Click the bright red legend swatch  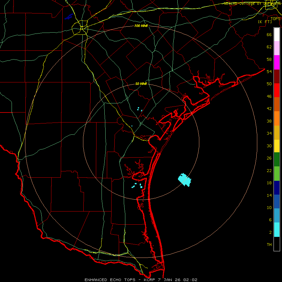pyautogui.click(x=277, y=90)
